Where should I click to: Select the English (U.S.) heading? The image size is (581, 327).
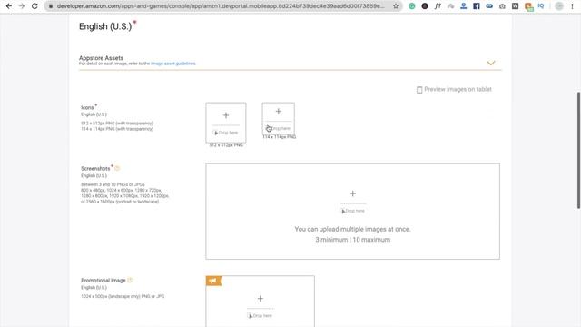(105, 26)
